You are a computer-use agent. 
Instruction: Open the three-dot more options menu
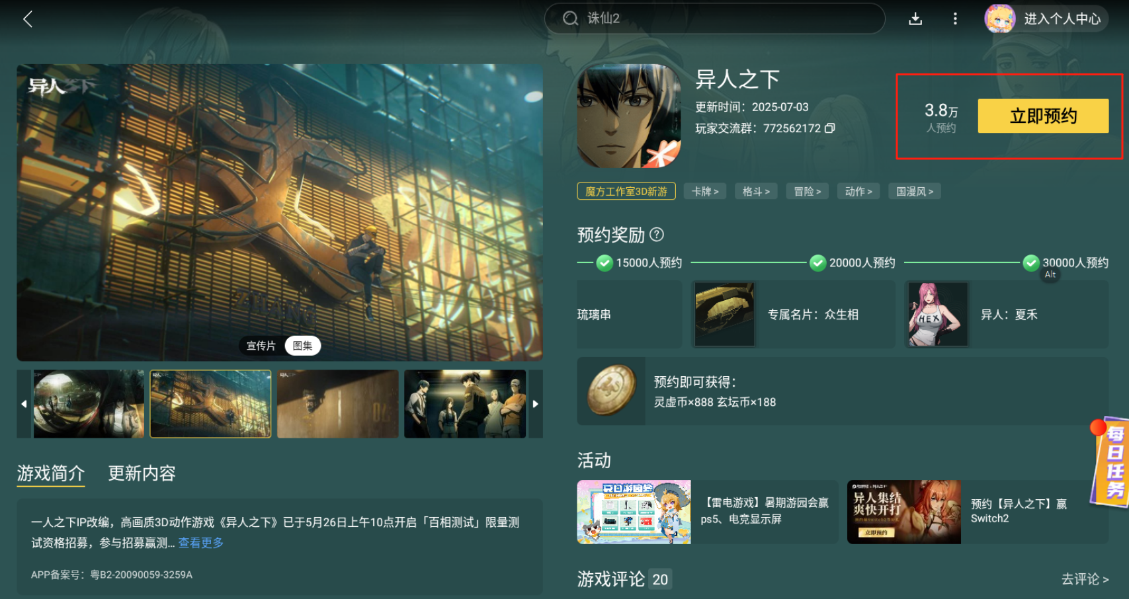955,19
